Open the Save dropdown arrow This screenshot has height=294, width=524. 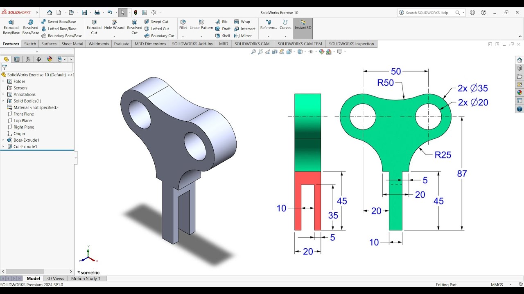tap(90, 13)
